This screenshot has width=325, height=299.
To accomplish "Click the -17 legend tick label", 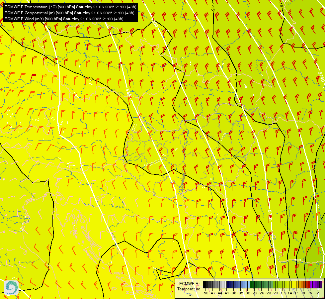I will [282, 293].
